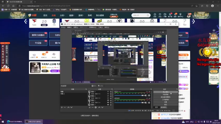Open Douyu 历史 history icon

pos(155,15)
